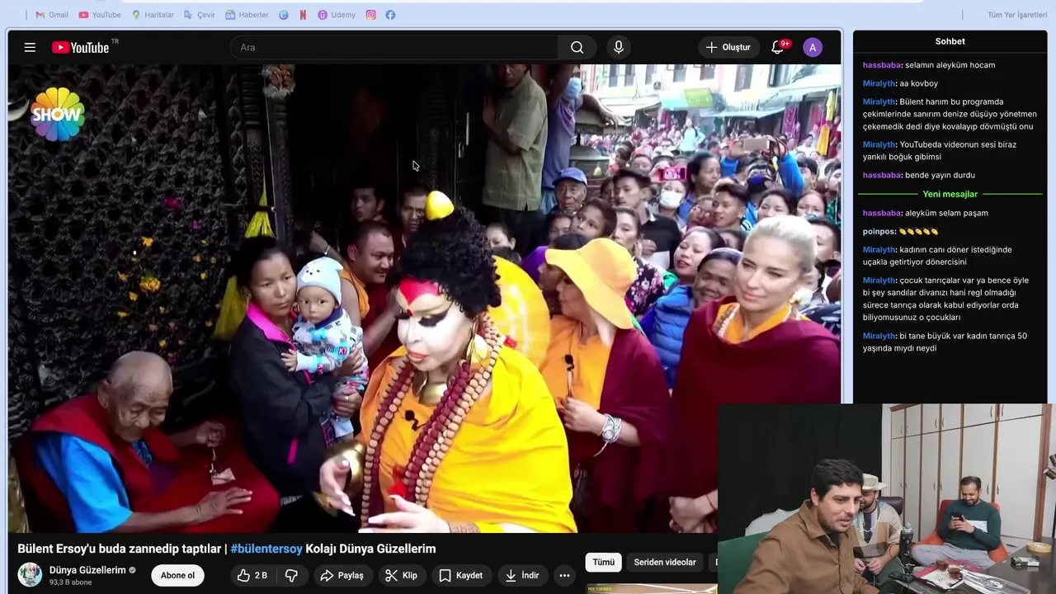Click the 93,3 B abone subscriber count
The height and width of the screenshot is (594, 1056).
[x=70, y=582]
